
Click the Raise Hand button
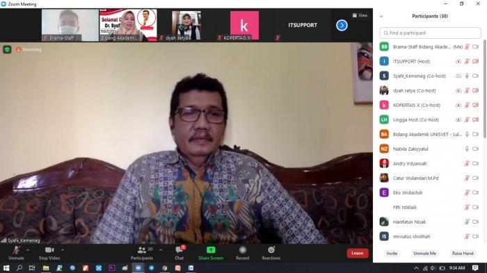point(463,254)
